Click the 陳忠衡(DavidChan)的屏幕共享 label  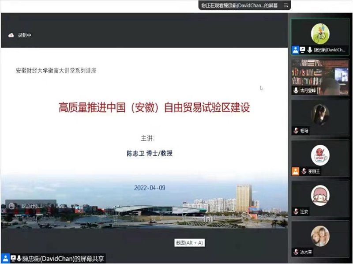63,259
